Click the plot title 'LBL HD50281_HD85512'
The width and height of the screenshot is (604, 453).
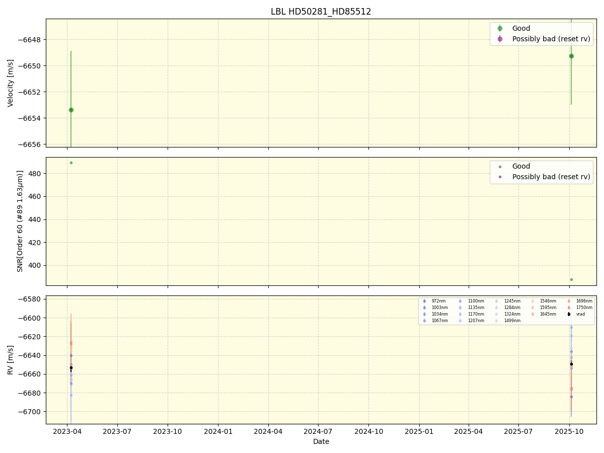pyautogui.click(x=321, y=12)
